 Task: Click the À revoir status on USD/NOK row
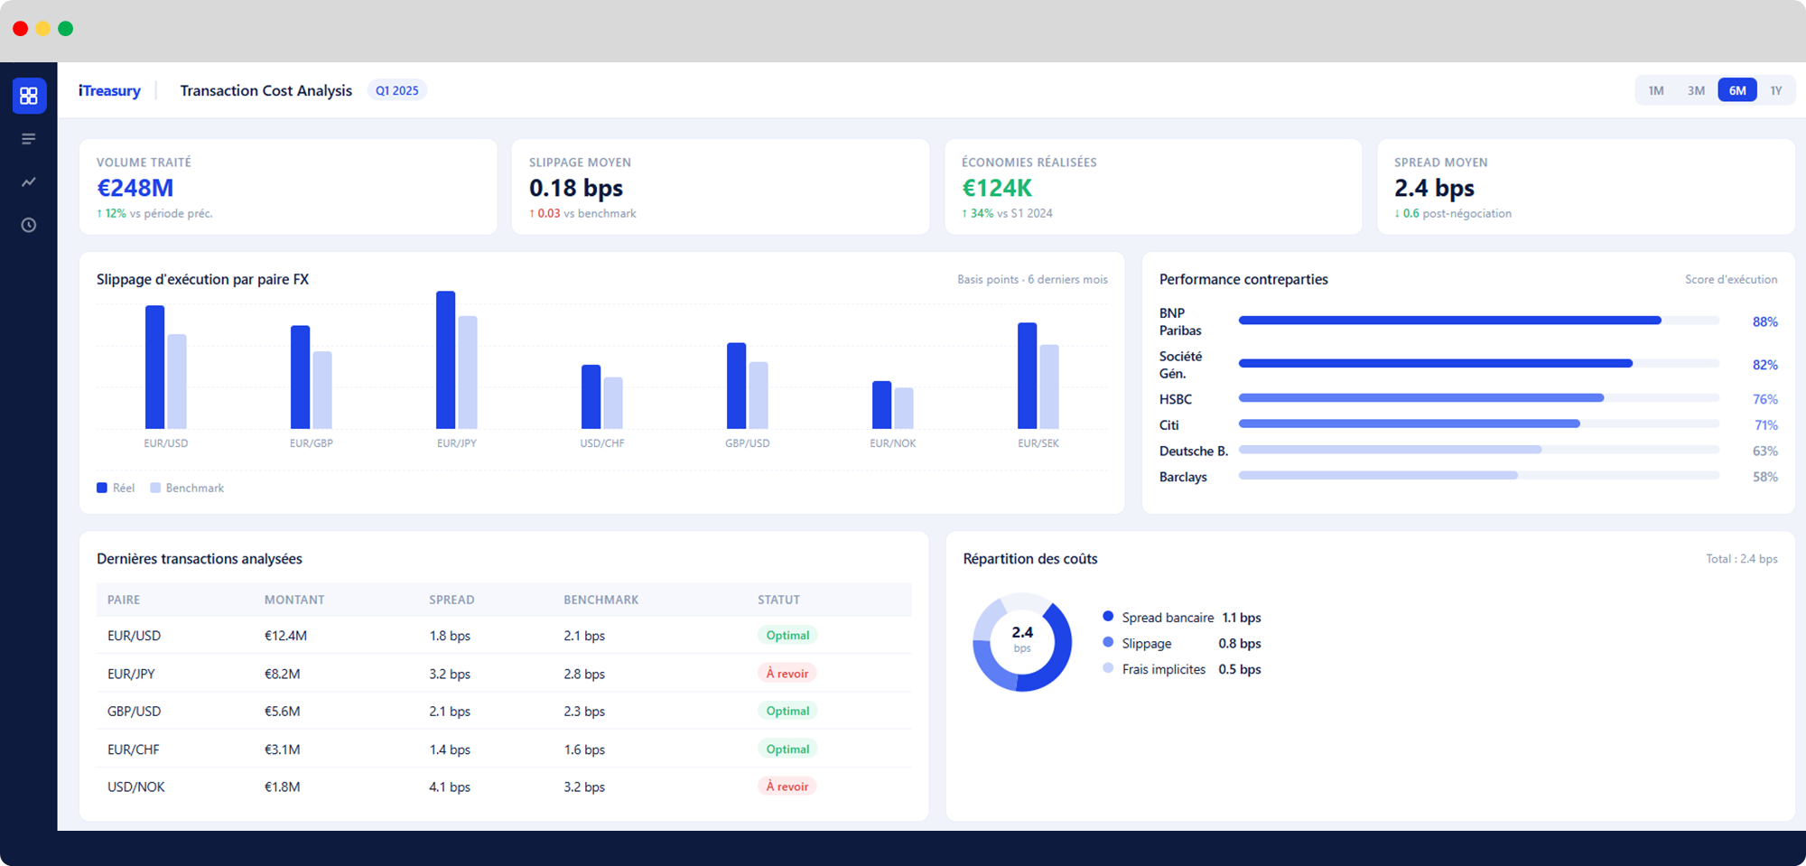787,787
